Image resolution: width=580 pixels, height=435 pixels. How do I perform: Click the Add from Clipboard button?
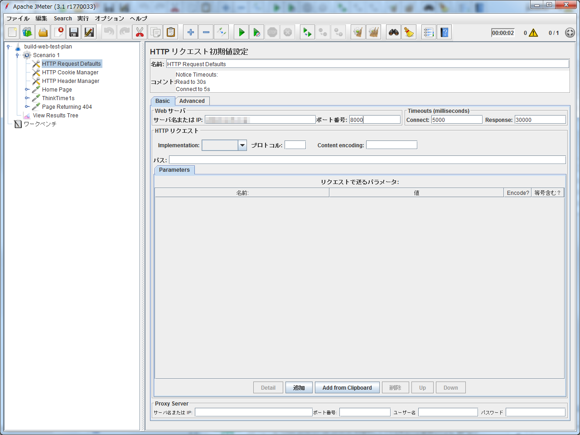347,387
